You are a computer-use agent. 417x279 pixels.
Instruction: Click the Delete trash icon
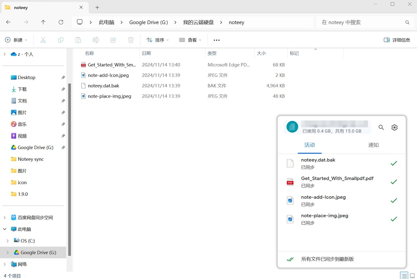tap(131, 40)
